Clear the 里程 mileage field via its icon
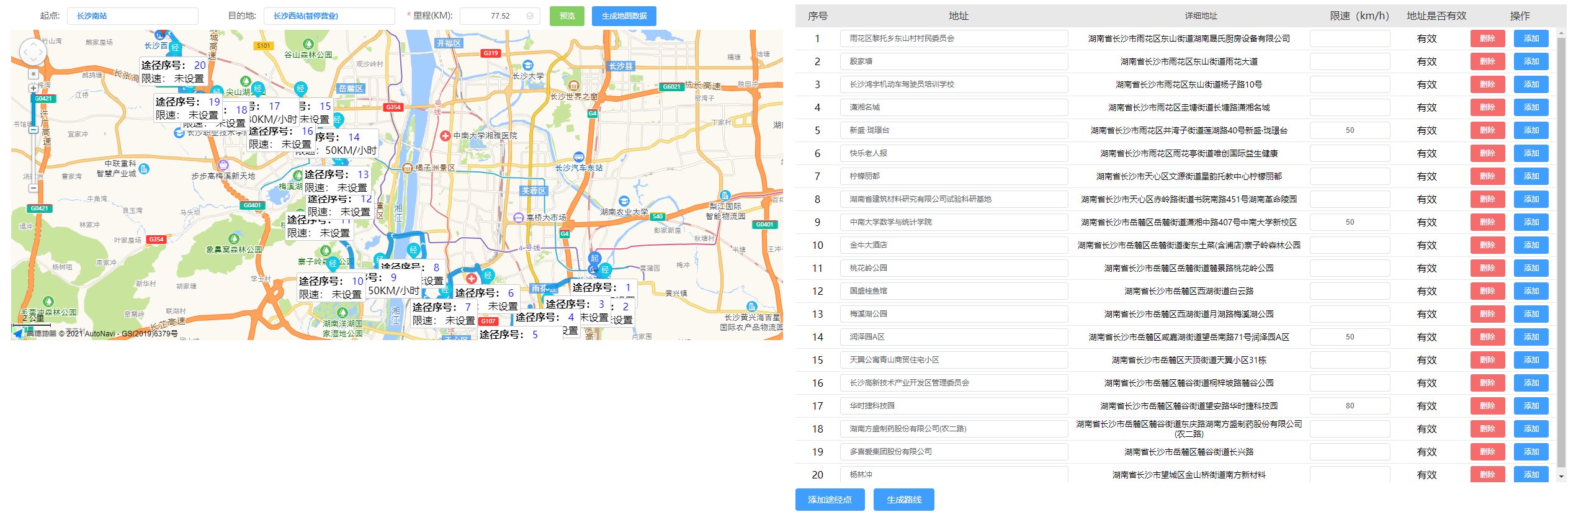Viewport: 1576px width, 512px height. pos(530,16)
